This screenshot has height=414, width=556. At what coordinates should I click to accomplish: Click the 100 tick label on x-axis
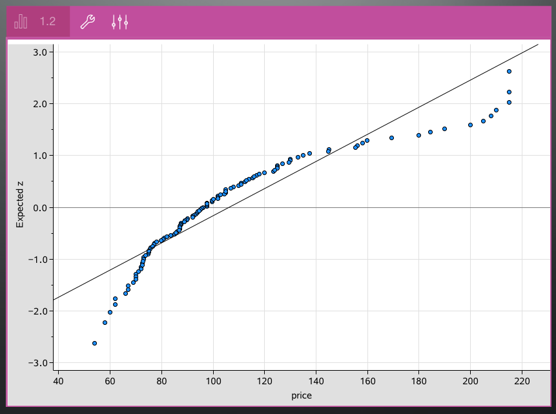pyautogui.click(x=212, y=380)
